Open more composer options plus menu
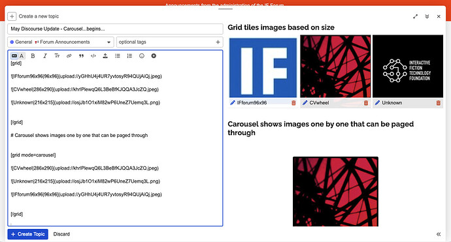This screenshot has height=242, width=451. coord(154,56)
